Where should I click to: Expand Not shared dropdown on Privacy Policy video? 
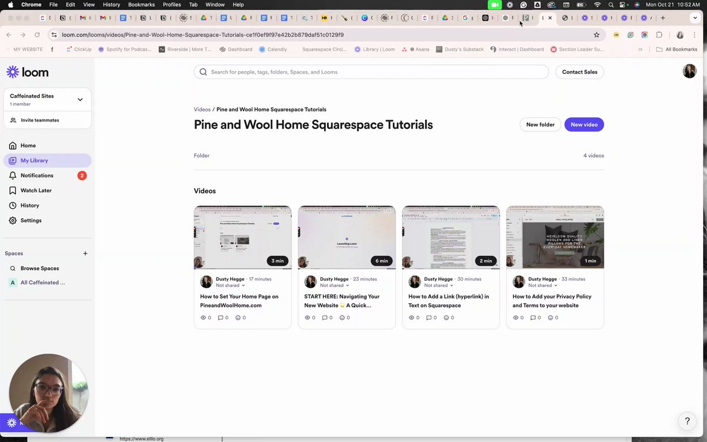(543, 286)
